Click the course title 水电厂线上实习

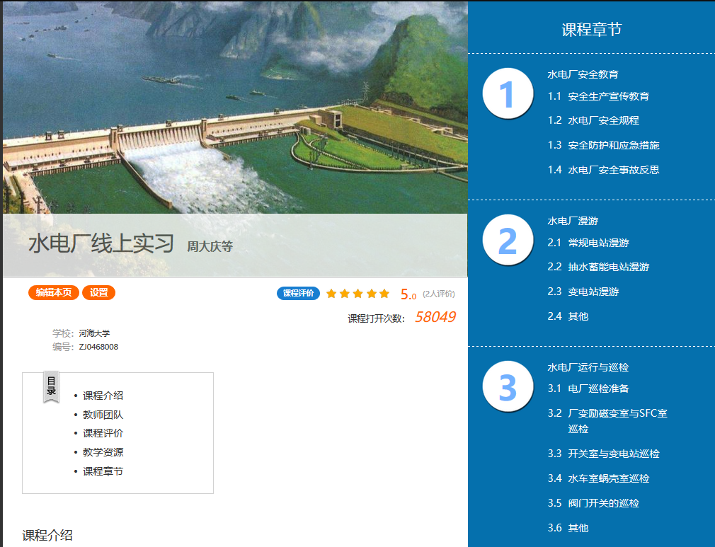(101, 244)
